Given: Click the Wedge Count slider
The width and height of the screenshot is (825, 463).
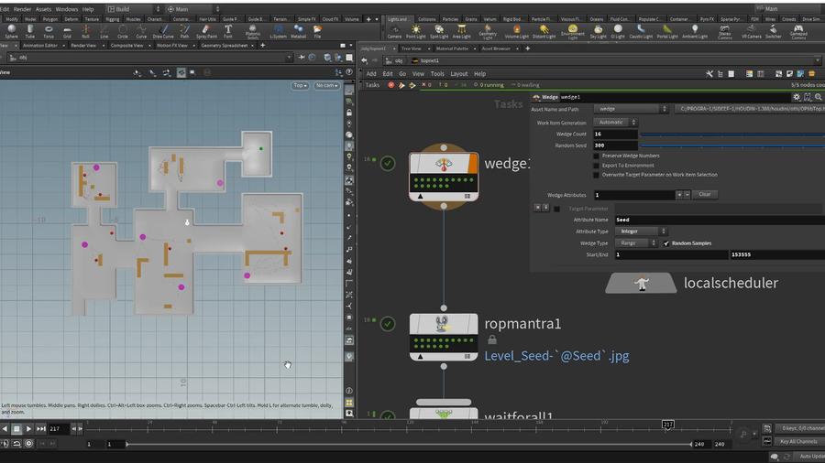Looking at the screenshot, I should (x=732, y=135).
